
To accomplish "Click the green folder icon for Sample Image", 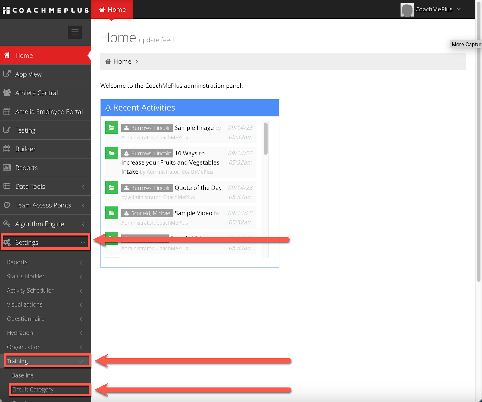I will pos(112,127).
